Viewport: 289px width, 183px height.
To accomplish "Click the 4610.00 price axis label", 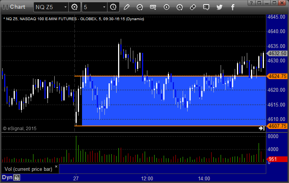I will (x=276, y=119).
